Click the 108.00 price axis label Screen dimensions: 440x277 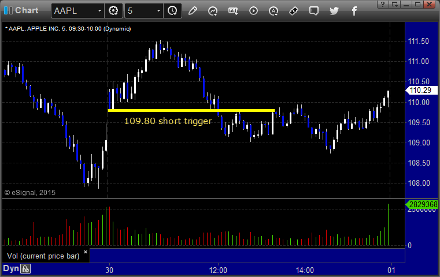coord(419,183)
